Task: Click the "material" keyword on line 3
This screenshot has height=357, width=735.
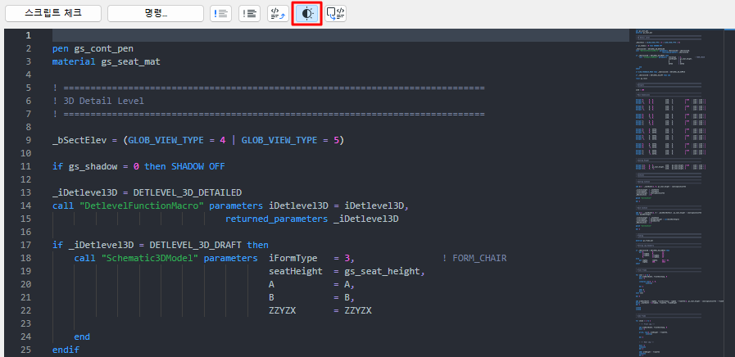Action: click(74, 61)
